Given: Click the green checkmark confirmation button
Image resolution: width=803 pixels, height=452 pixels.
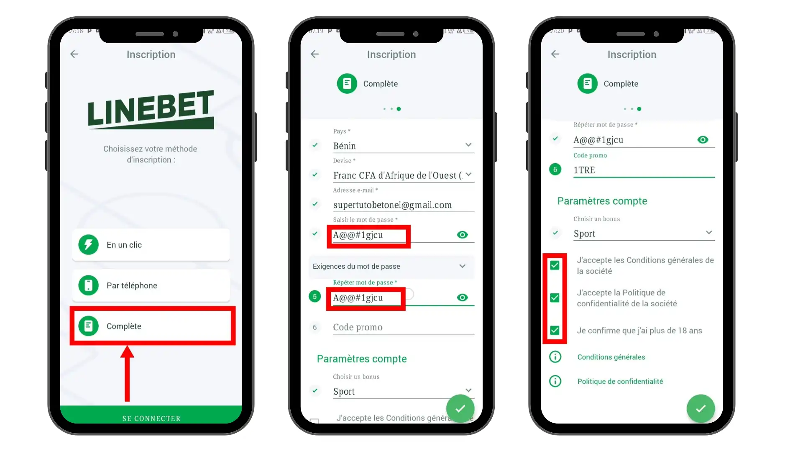Looking at the screenshot, I should 700,408.
